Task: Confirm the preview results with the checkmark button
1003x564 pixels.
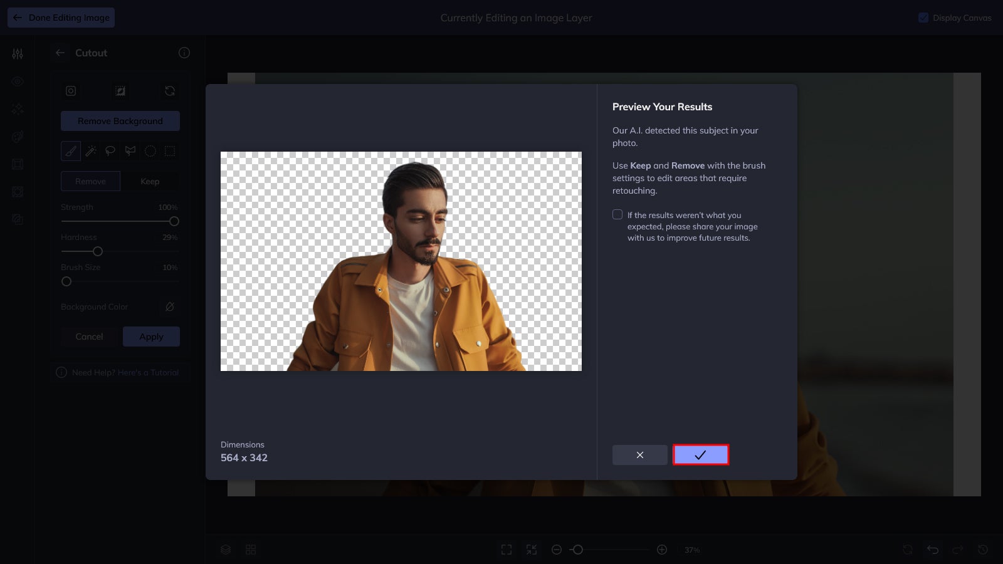Action: (700, 455)
